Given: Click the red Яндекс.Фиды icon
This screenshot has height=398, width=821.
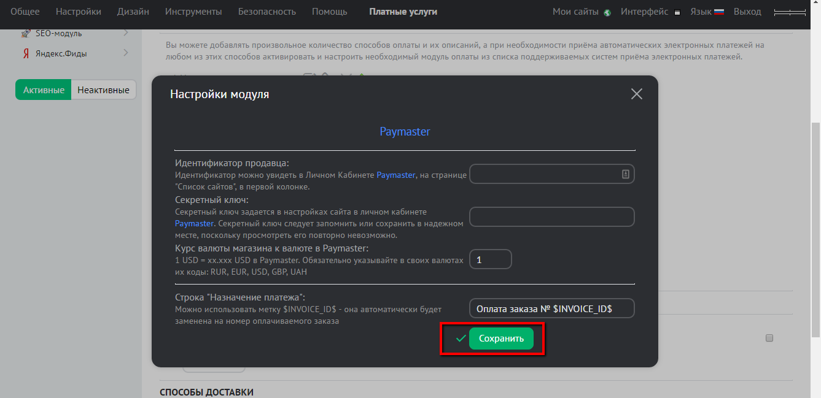Looking at the screenshot, I should click(26, 53).
